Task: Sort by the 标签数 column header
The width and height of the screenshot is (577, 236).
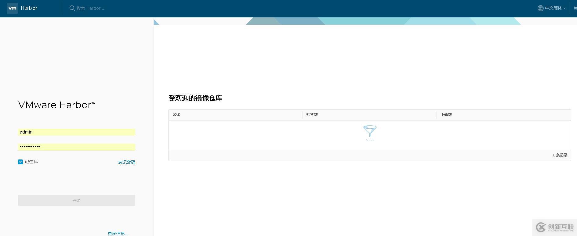Action: [x=312, y=115]
